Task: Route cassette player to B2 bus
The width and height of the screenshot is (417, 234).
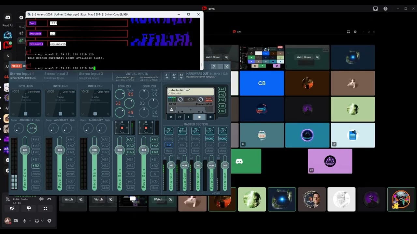Action: [222, 111]
